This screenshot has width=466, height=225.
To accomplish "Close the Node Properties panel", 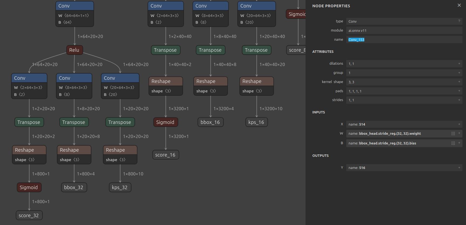I will (x=459, y=5).
